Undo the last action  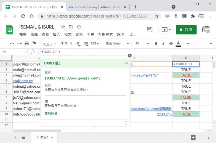pyautogui.click(x=12, y=44)
